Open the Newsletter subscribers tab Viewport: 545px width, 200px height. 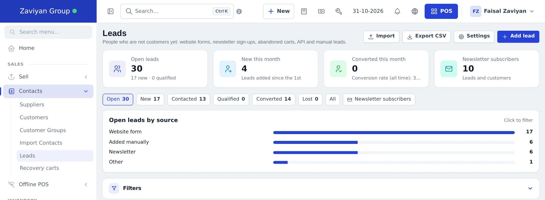pos(379,99)
